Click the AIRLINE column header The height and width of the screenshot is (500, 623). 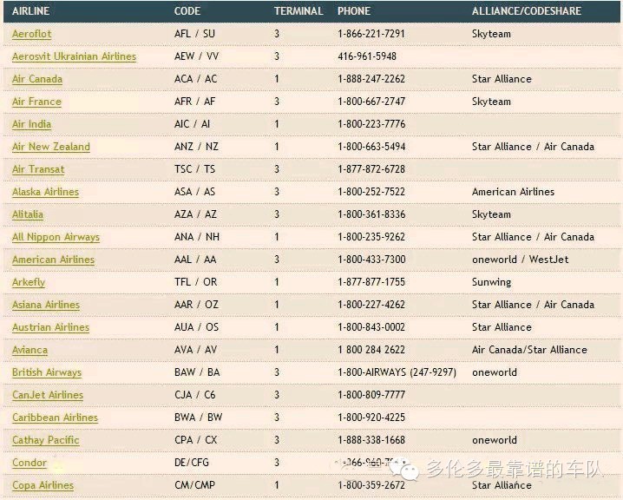30,11
